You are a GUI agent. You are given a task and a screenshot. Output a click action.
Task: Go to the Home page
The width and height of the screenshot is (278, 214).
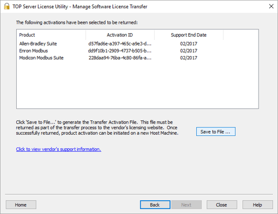click(21, 205)
